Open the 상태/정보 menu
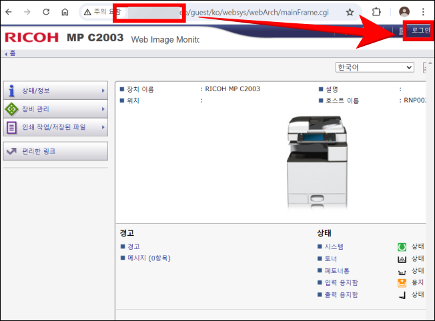 coord(55,91)
